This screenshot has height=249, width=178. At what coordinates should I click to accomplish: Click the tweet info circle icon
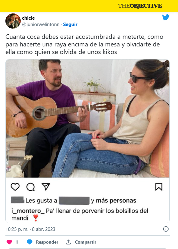(x=166, y=229)
